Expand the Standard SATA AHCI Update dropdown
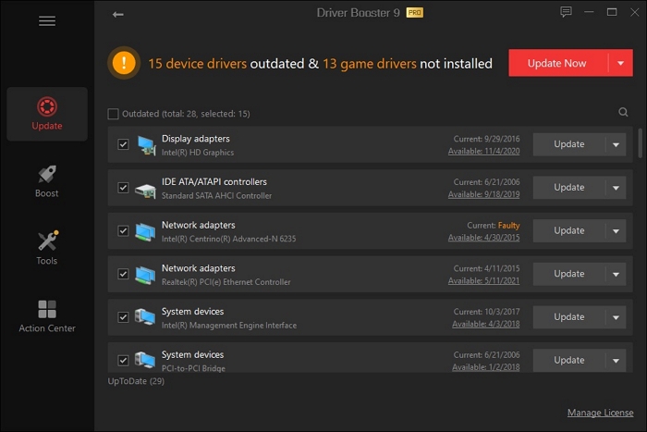The height and width of the screenshot is (432, 647). [616, 188]
